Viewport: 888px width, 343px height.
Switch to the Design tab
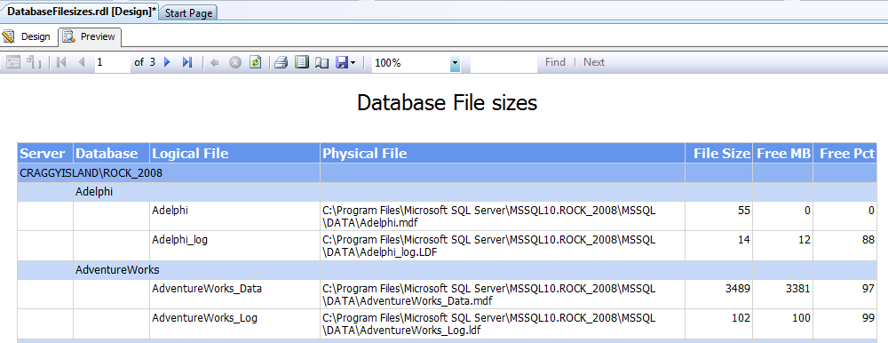27,36
